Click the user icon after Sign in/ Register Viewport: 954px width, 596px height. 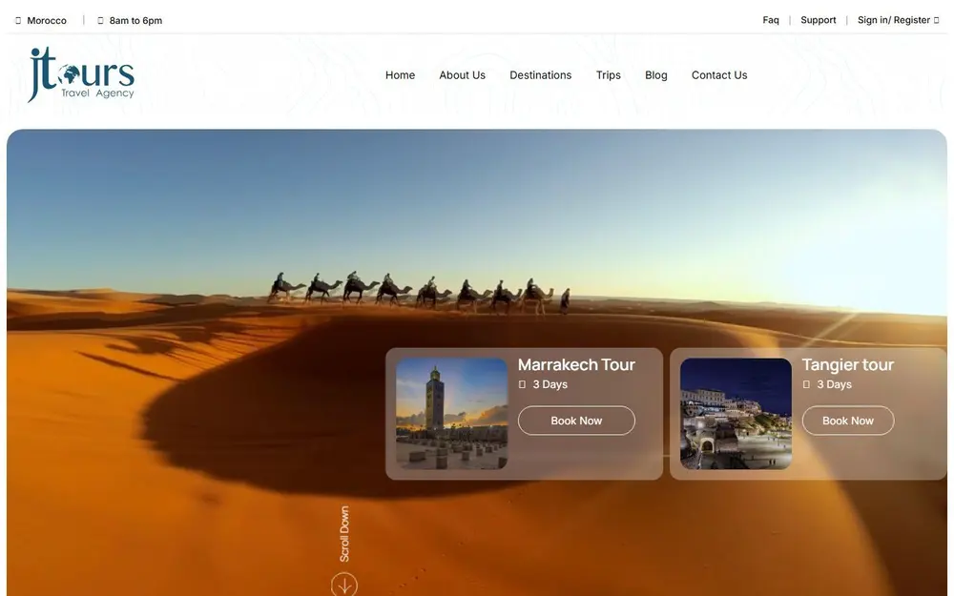937,20
